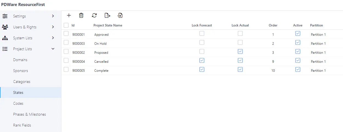Screen dimensions: 343x132
Task: Click the trash can delete icon
Action: click(81, 16)
